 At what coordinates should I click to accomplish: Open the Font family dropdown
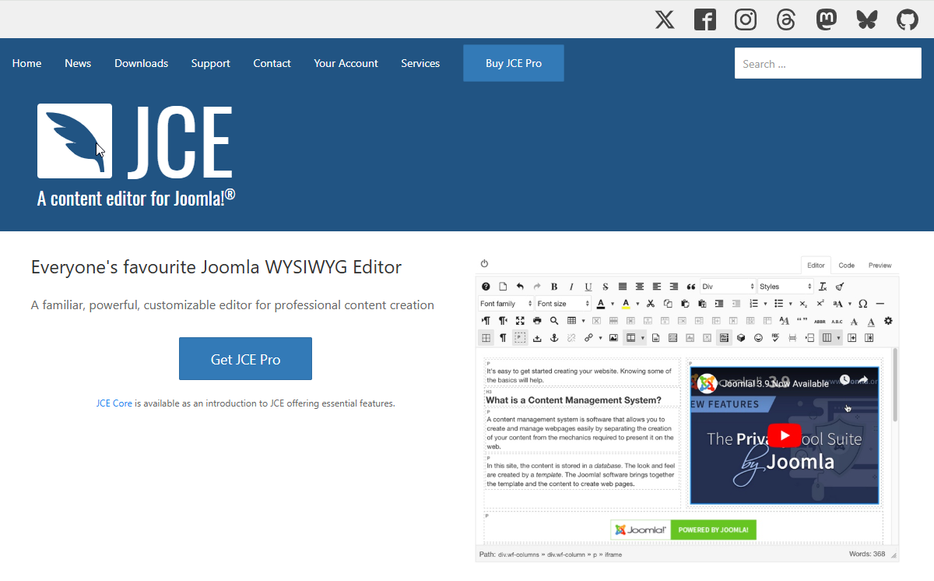[506, 304]
